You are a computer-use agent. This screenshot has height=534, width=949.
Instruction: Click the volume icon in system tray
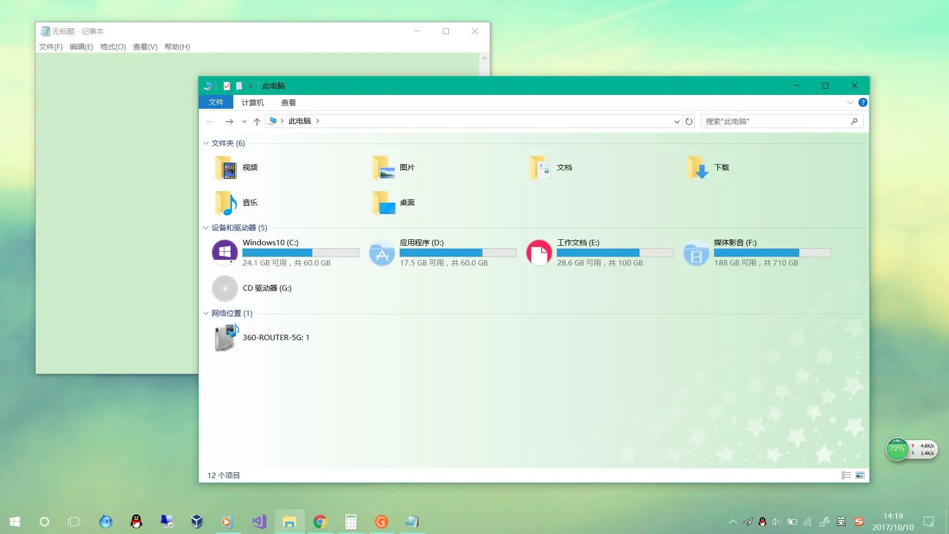pos(777,522)
